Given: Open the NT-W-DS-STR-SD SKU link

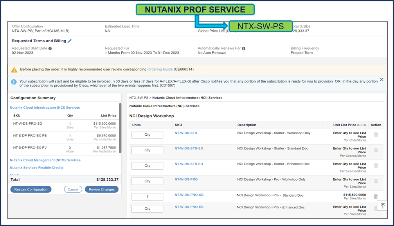Looking at the screenshot, I should coord(189,149).
